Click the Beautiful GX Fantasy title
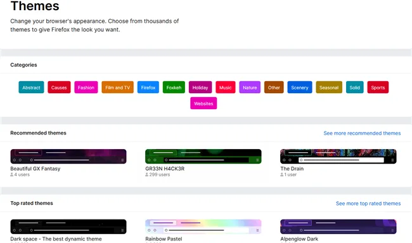 pyautogui.click(x=35, y=169)
